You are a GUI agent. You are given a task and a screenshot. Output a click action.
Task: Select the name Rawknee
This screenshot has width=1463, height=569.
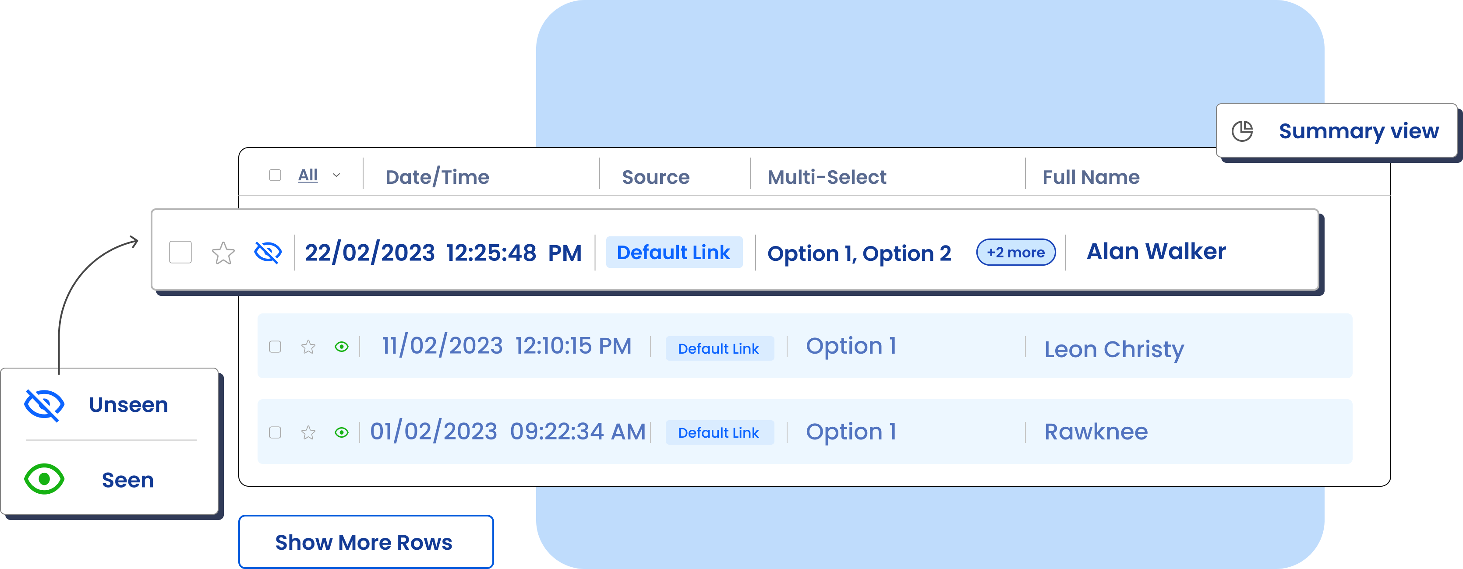pos(1095,432)
